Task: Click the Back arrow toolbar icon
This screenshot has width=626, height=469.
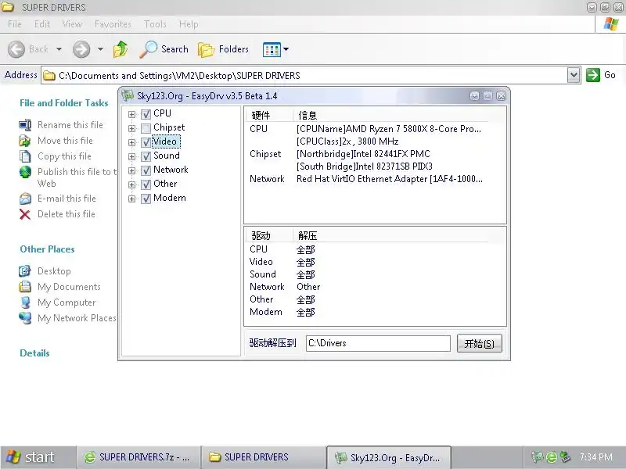Action: coord(16,49)
